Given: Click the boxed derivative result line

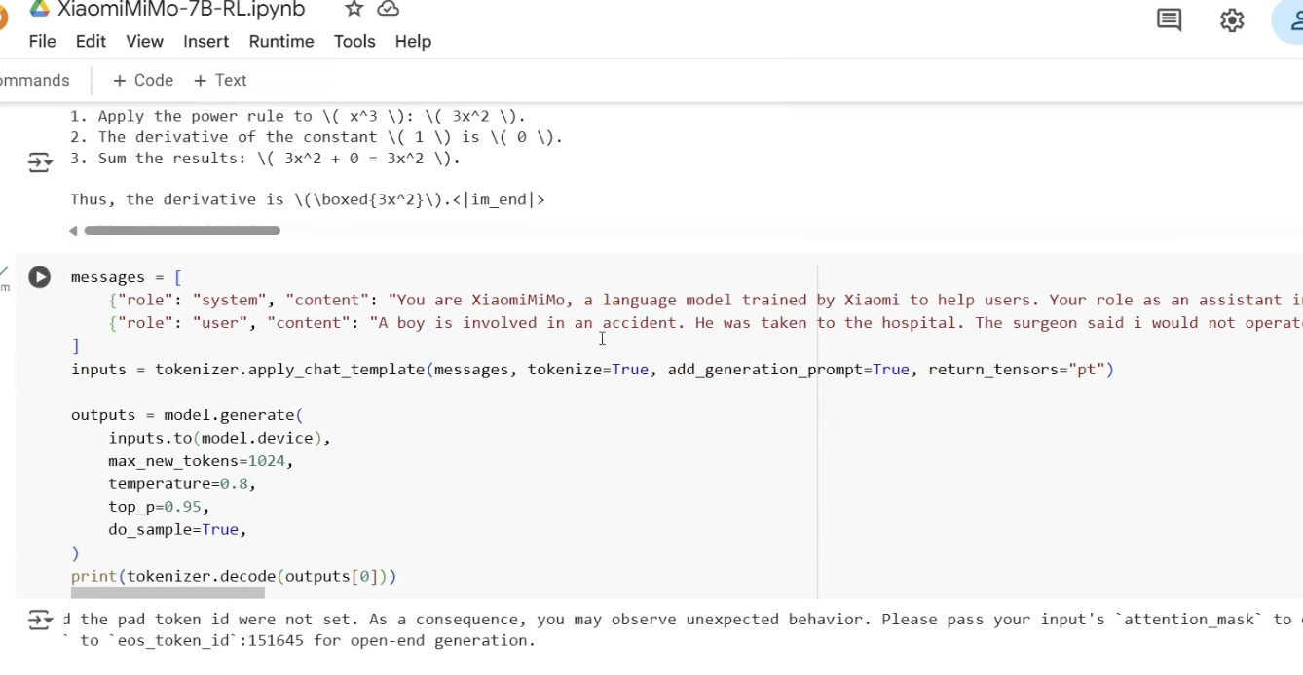Looking at the screenshot, I should coord(308,199).
